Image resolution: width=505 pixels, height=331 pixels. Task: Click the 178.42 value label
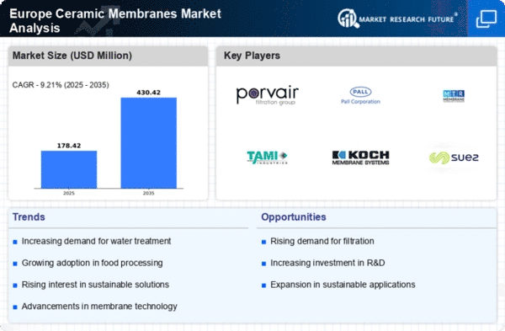69,146
